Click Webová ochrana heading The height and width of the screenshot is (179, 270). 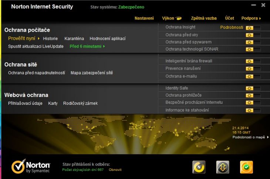tap(26, 95)
